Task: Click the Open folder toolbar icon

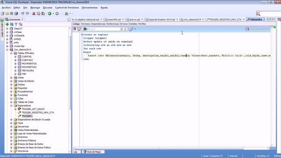Action: (7, 14)
